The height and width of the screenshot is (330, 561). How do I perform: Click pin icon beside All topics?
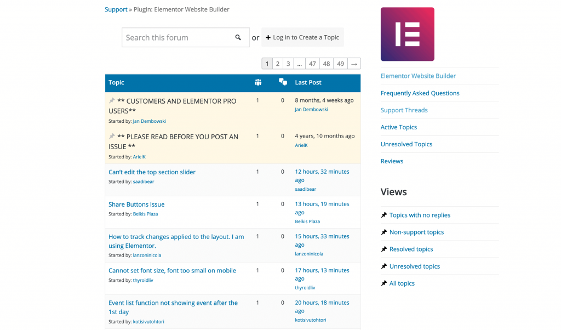(384, 283)
